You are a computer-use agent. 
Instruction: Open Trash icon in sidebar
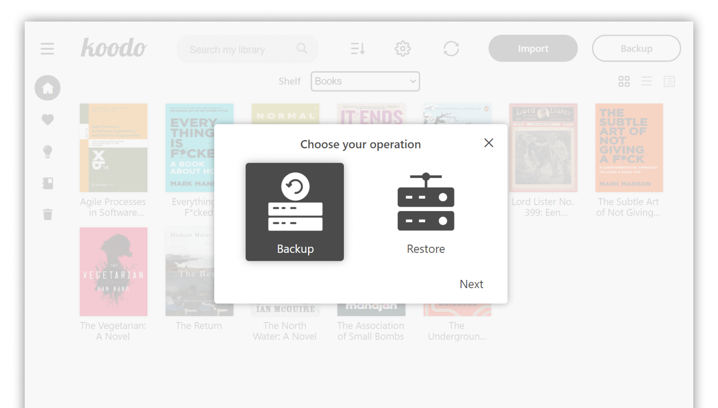48,214
